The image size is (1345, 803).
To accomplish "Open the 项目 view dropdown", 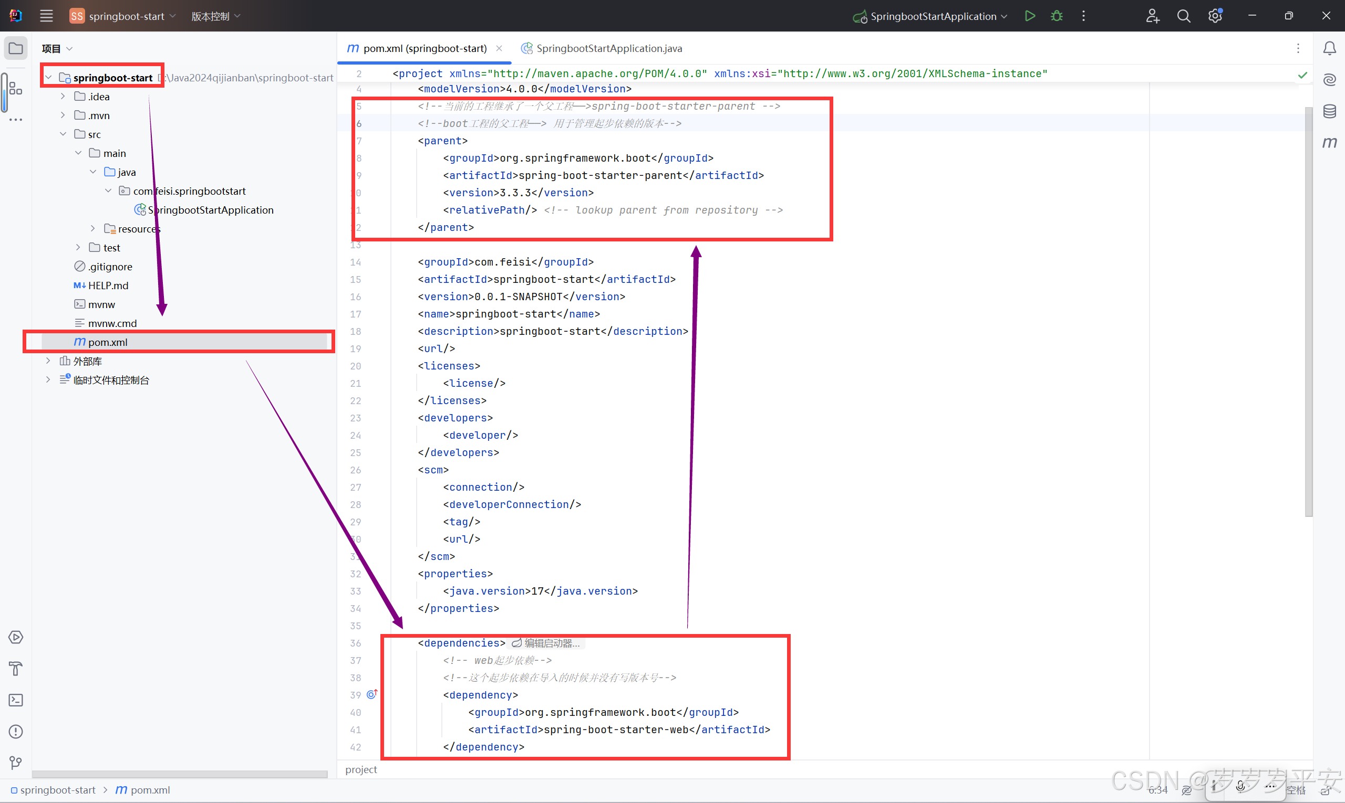I will tap(57, 48).
